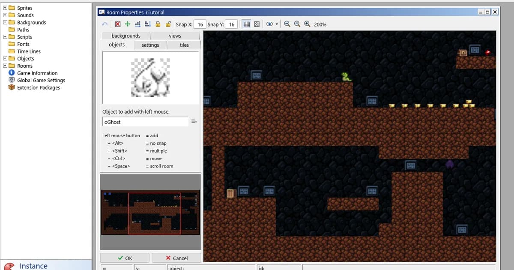Screen dimensions: 514x270
Task: Open the tiles tab
Action: [x=184, y=45]
